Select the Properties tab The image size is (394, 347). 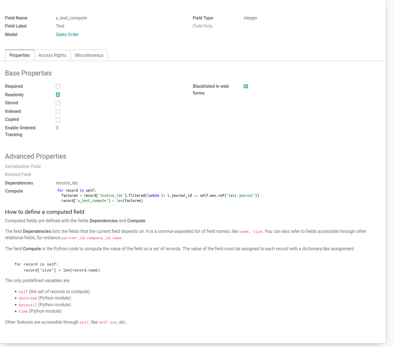click(20, 55)
